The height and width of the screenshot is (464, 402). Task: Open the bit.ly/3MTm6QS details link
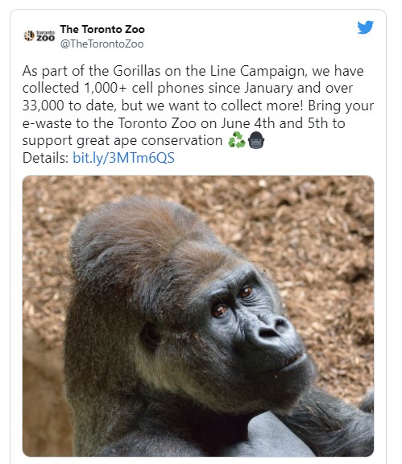coord(123,158)
